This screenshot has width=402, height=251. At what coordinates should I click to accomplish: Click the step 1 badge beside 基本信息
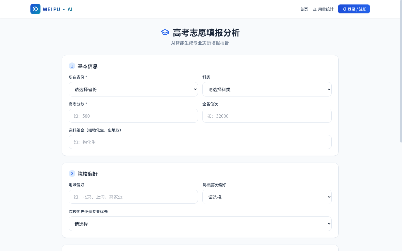(72, 66)
